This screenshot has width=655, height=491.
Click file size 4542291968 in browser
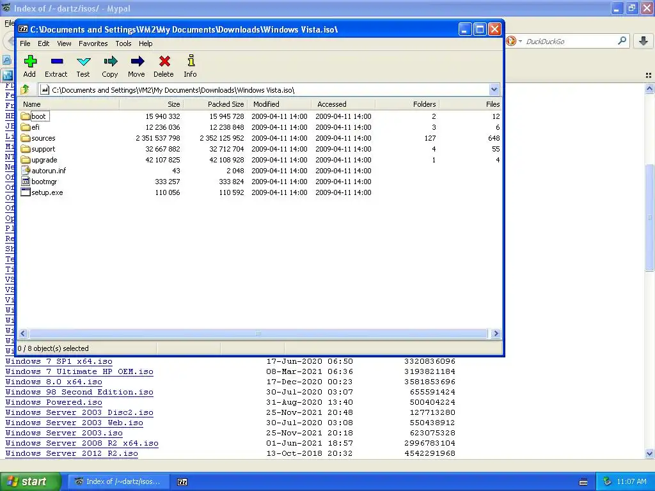pos(430,453)
